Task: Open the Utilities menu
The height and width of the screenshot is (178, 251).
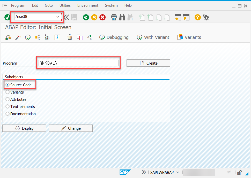Action: coord(65,5)
